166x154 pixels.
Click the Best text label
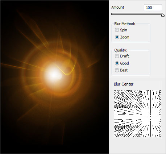click(x=124, y=70)
